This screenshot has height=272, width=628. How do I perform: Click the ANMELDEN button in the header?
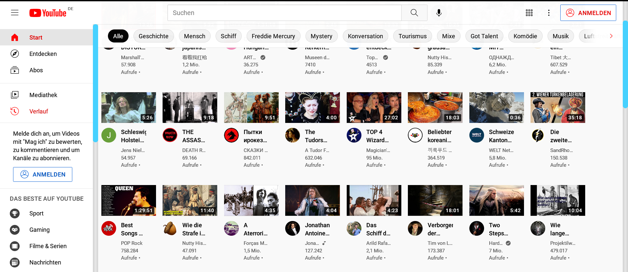588,13
